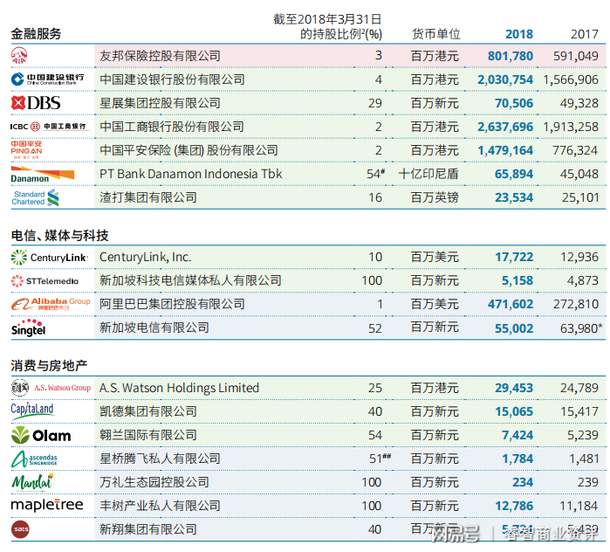The height and width of the screenshot is (552, 610).
Task: Click the Alibaba Group logo
Action: click(51, 304)
